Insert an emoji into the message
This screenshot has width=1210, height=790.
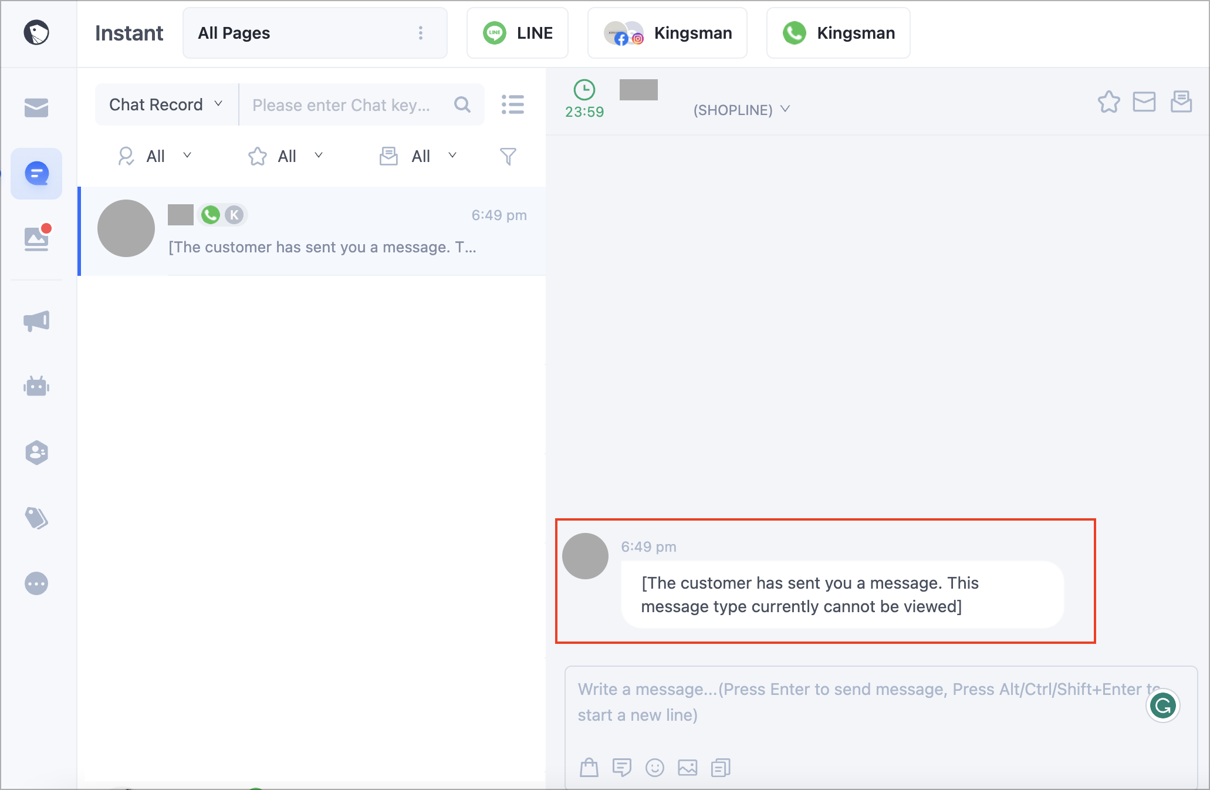click(655, 767)
